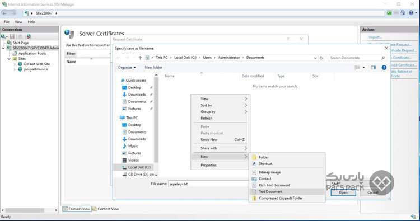Screen dimensions: 420x221
Task: Click New folder in dialog toolbar
Action: coord(153,68)
